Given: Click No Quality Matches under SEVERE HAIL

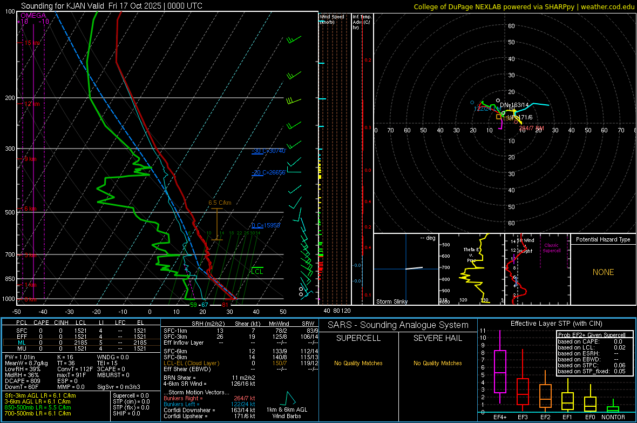Looking at the screenshot, I should [437, 363].
